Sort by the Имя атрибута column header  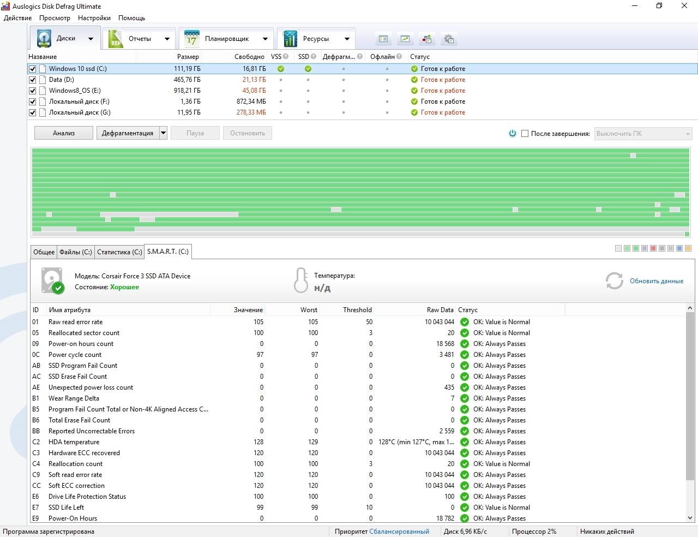pos(128,309)
